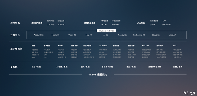Click the SkyOS 座舱能力 title

pyautogui.click(x=98, y=75)
